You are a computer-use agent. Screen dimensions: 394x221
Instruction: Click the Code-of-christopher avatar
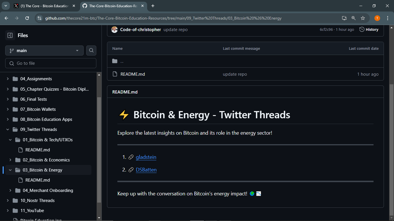(115, 29)
